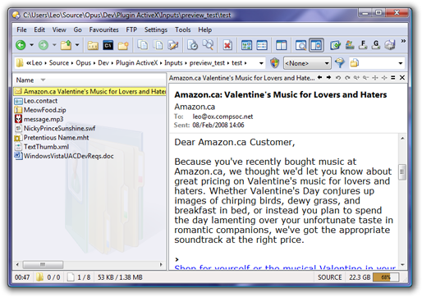422x297 pixels.
Task: Click the green arrow folder icon
Action: pos(335,45)
